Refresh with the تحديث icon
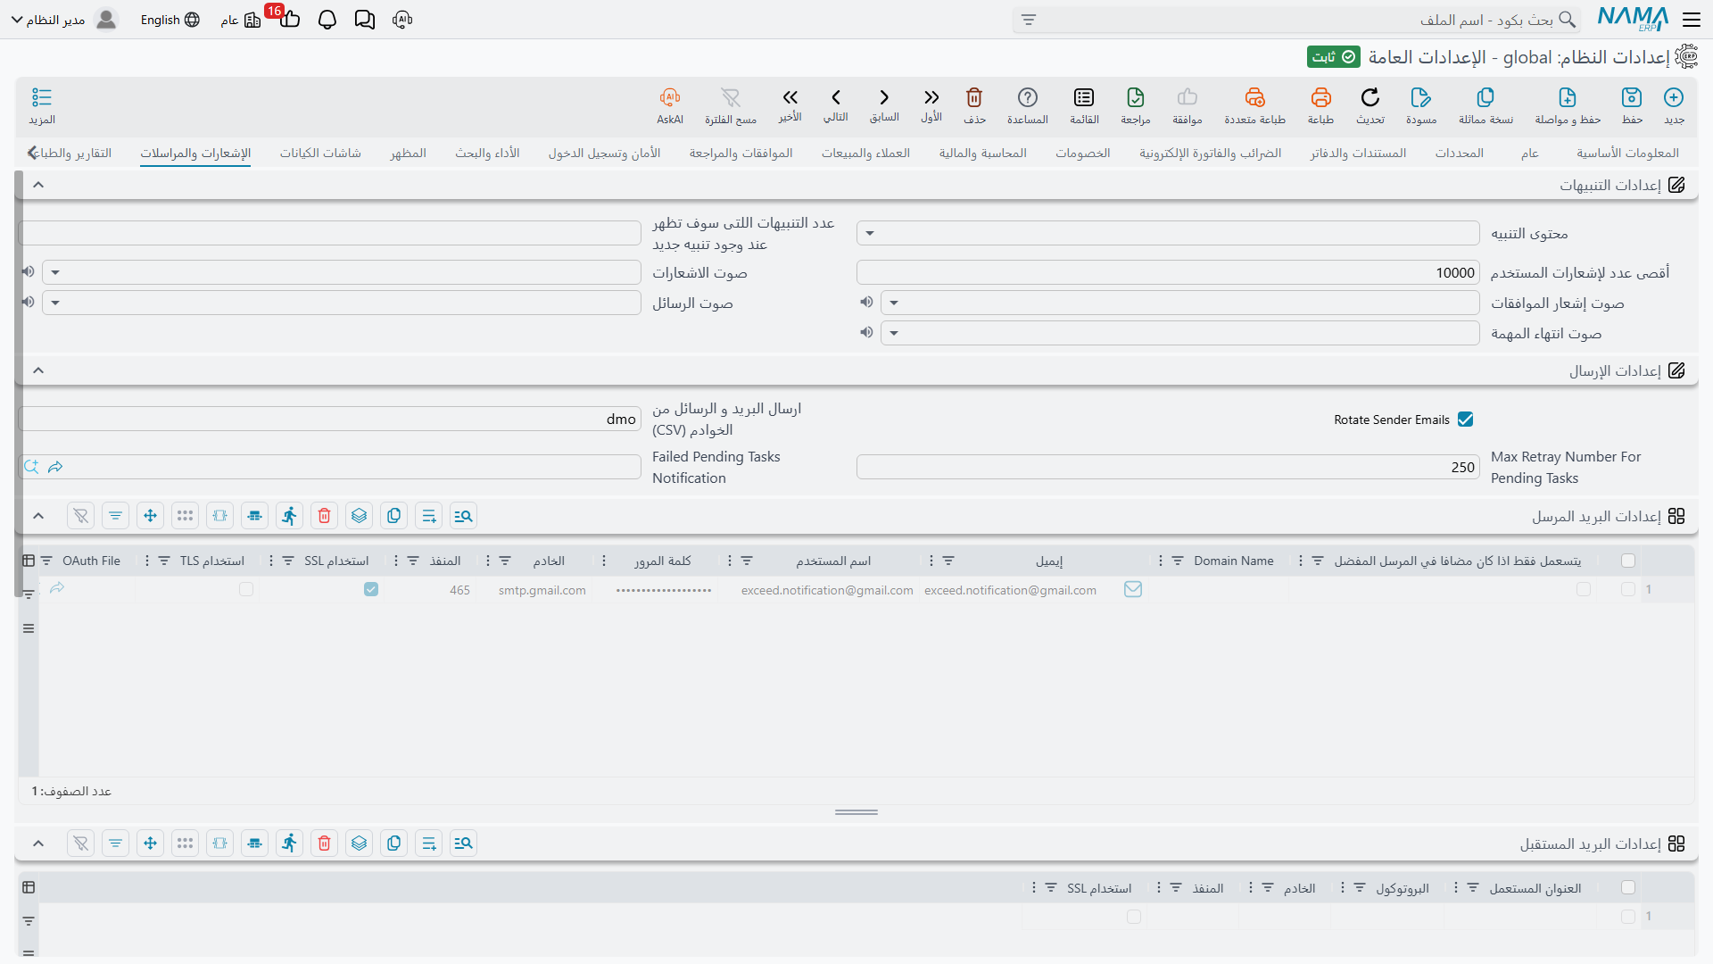1713x964 pixels. 1370,97
